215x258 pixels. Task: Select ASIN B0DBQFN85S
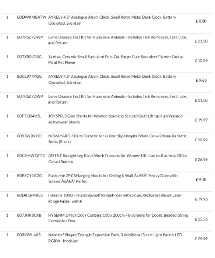pyautogui.click(x=30, y=195)
